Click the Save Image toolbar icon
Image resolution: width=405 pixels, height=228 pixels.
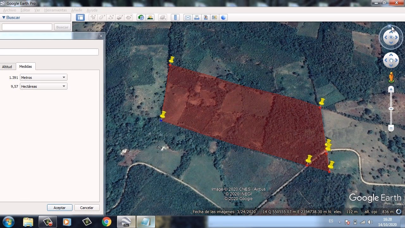(206, 17)
